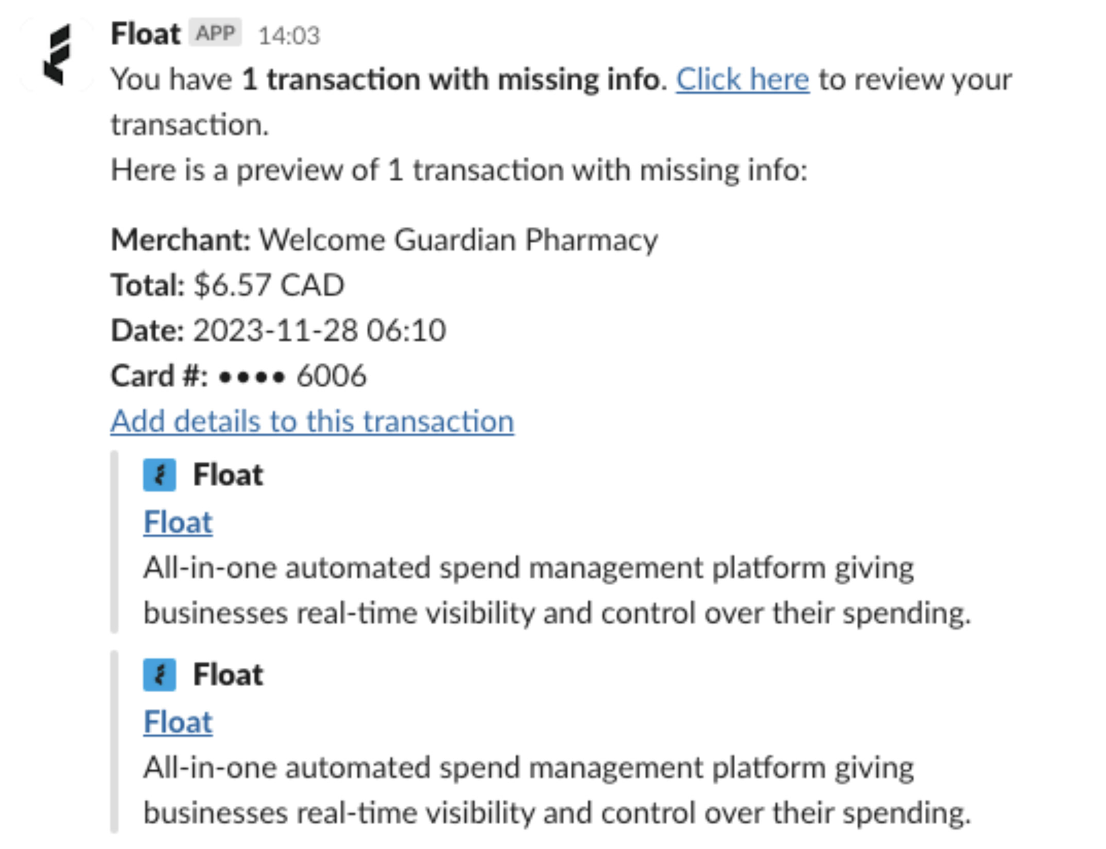Open the Float hyperlink in second attachment
The height and width of the screenshot is (849, 1106).
pyautogui.click(x=178, y=722)
